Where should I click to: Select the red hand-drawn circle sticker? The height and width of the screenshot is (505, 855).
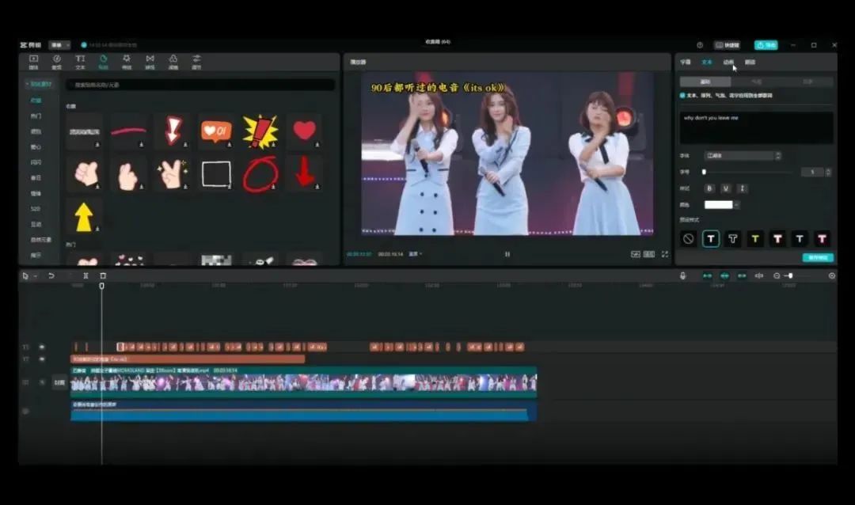coord(260,174)
